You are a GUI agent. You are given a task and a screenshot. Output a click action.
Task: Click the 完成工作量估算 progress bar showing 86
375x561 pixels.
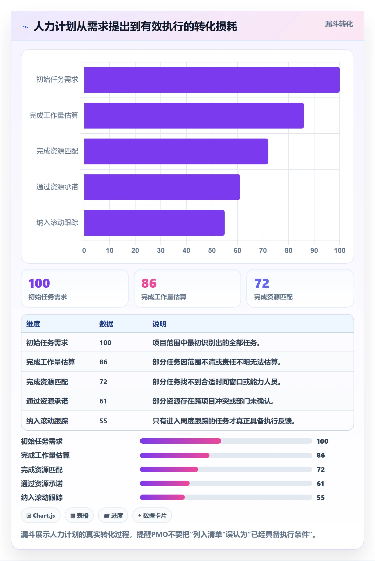226,455
